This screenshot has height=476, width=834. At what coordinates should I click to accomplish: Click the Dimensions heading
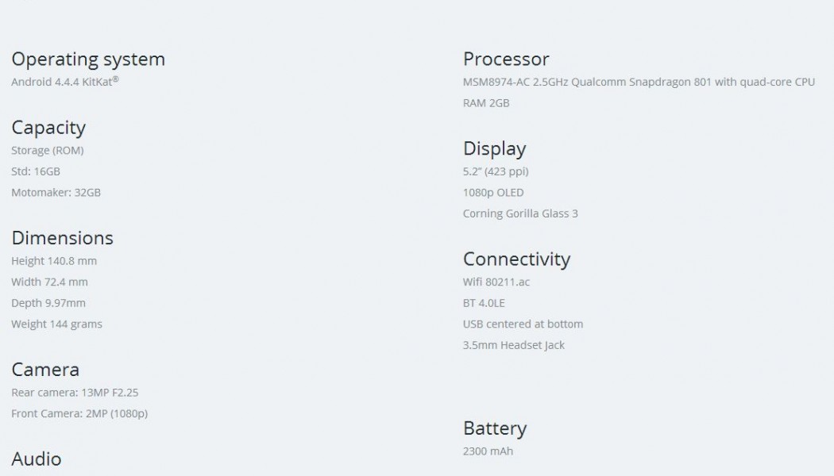[x=62, y=238]
